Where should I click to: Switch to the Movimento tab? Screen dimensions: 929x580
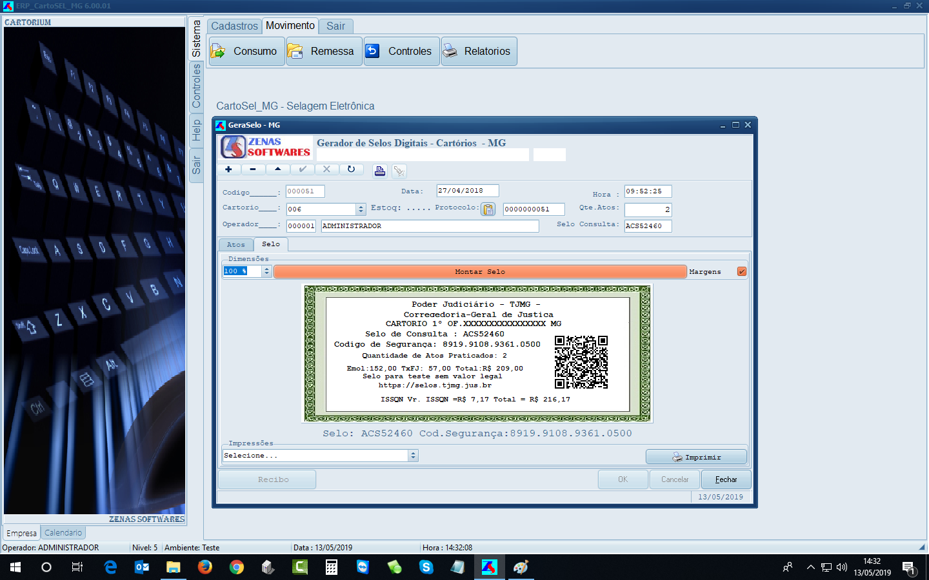[290, 26]
